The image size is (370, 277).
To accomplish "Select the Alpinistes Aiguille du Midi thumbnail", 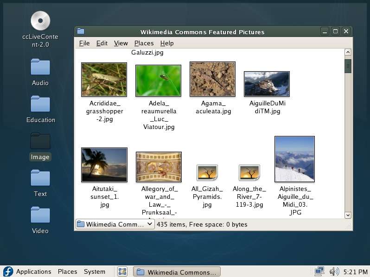I will click(294, 159).
